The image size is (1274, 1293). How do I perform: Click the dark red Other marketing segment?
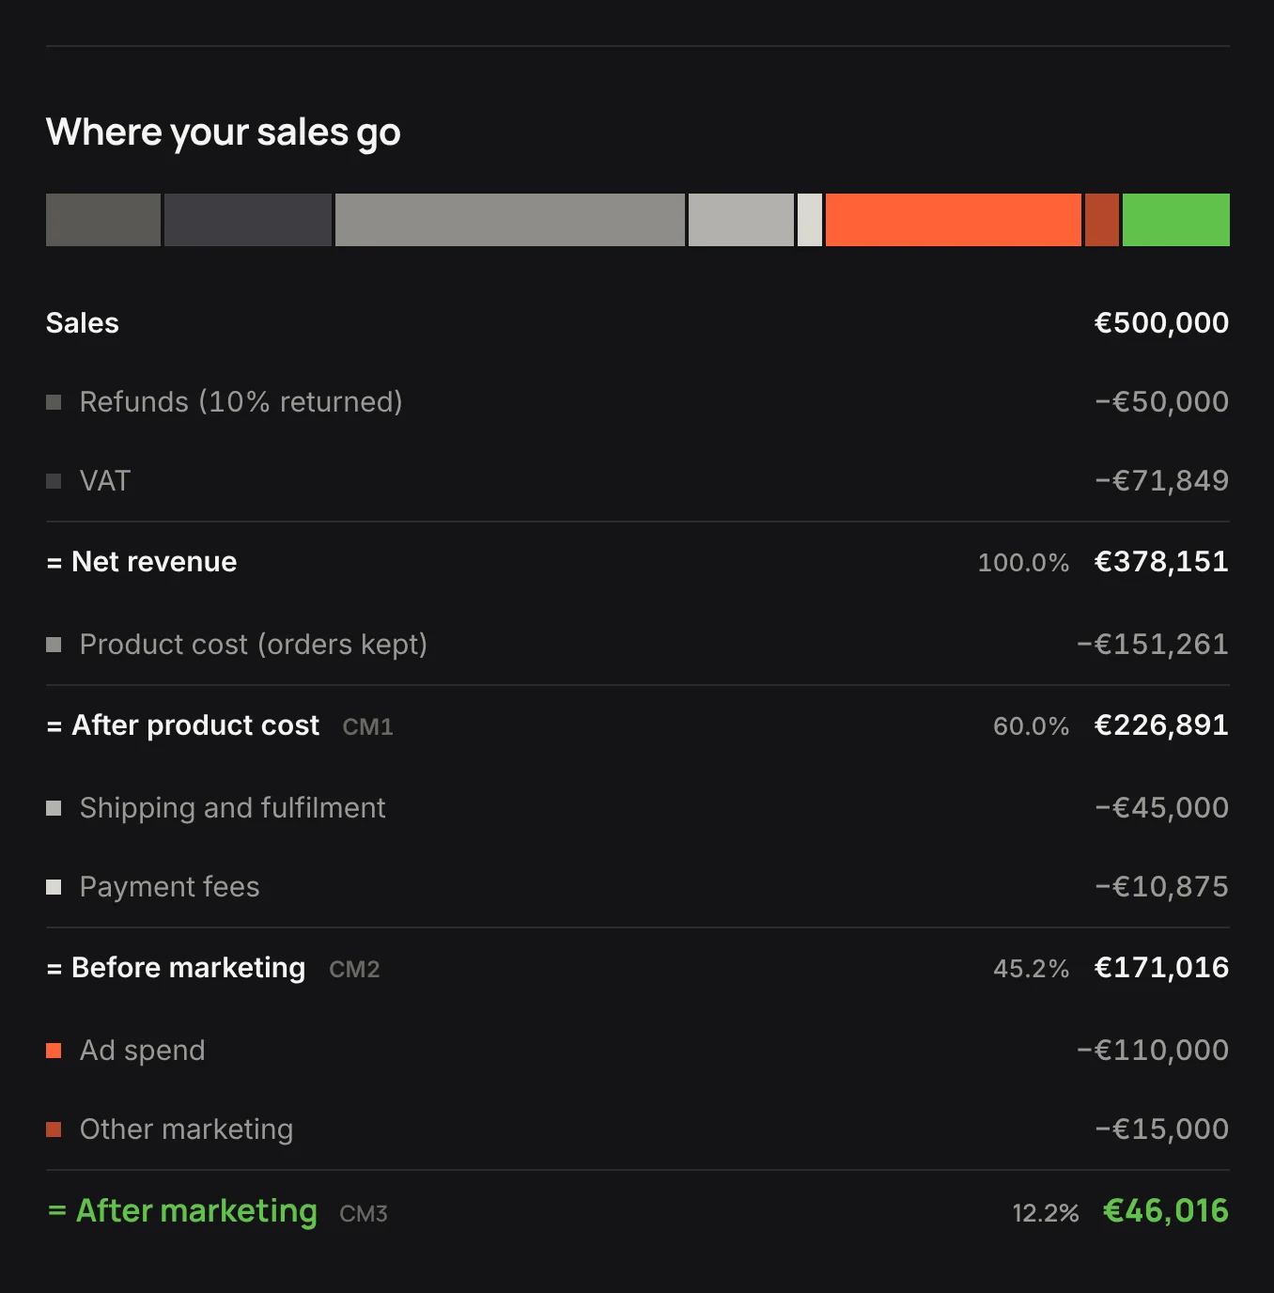point(1102,220)
